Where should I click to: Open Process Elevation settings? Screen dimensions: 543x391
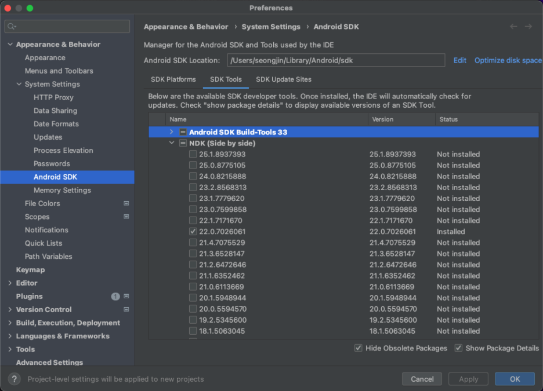coord(63,151)
